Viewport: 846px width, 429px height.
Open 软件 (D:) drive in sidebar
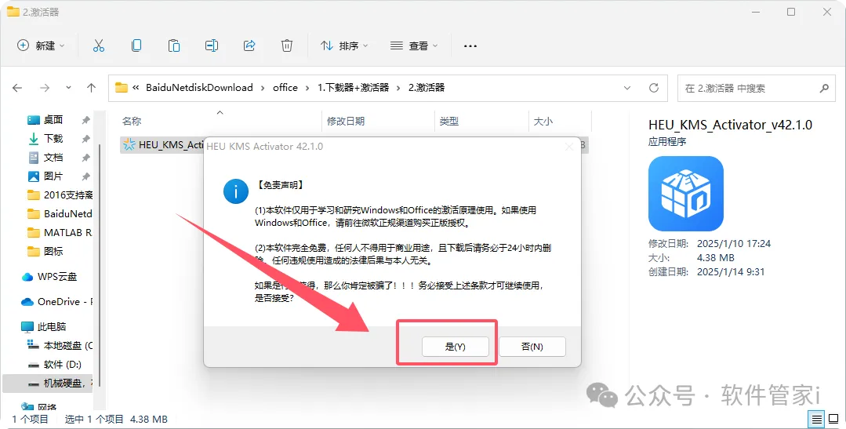tap(55, 364)
